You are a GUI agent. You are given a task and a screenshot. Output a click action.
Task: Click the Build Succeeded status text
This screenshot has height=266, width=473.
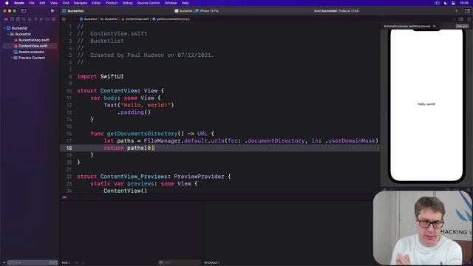coord(336,11)
